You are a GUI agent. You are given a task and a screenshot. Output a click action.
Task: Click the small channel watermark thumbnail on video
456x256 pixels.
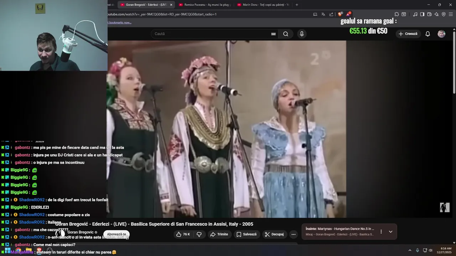click(445, 207)
